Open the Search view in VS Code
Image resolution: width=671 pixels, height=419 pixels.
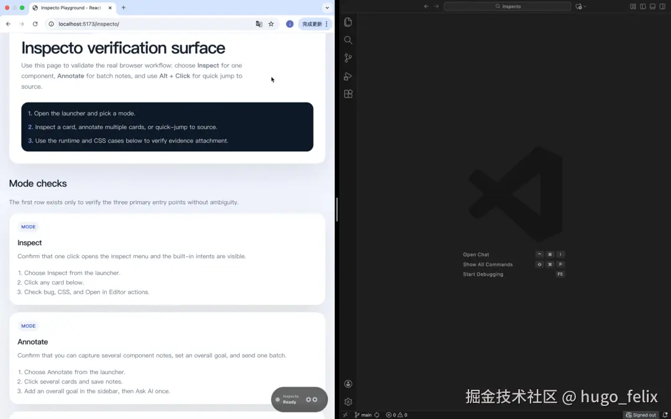(348, 40)
